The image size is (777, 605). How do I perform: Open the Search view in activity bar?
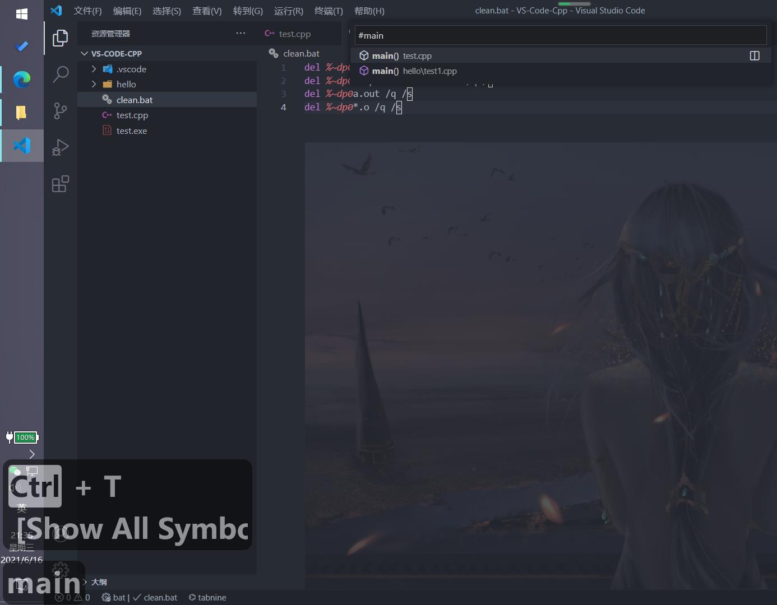click(x=61, y=74)
